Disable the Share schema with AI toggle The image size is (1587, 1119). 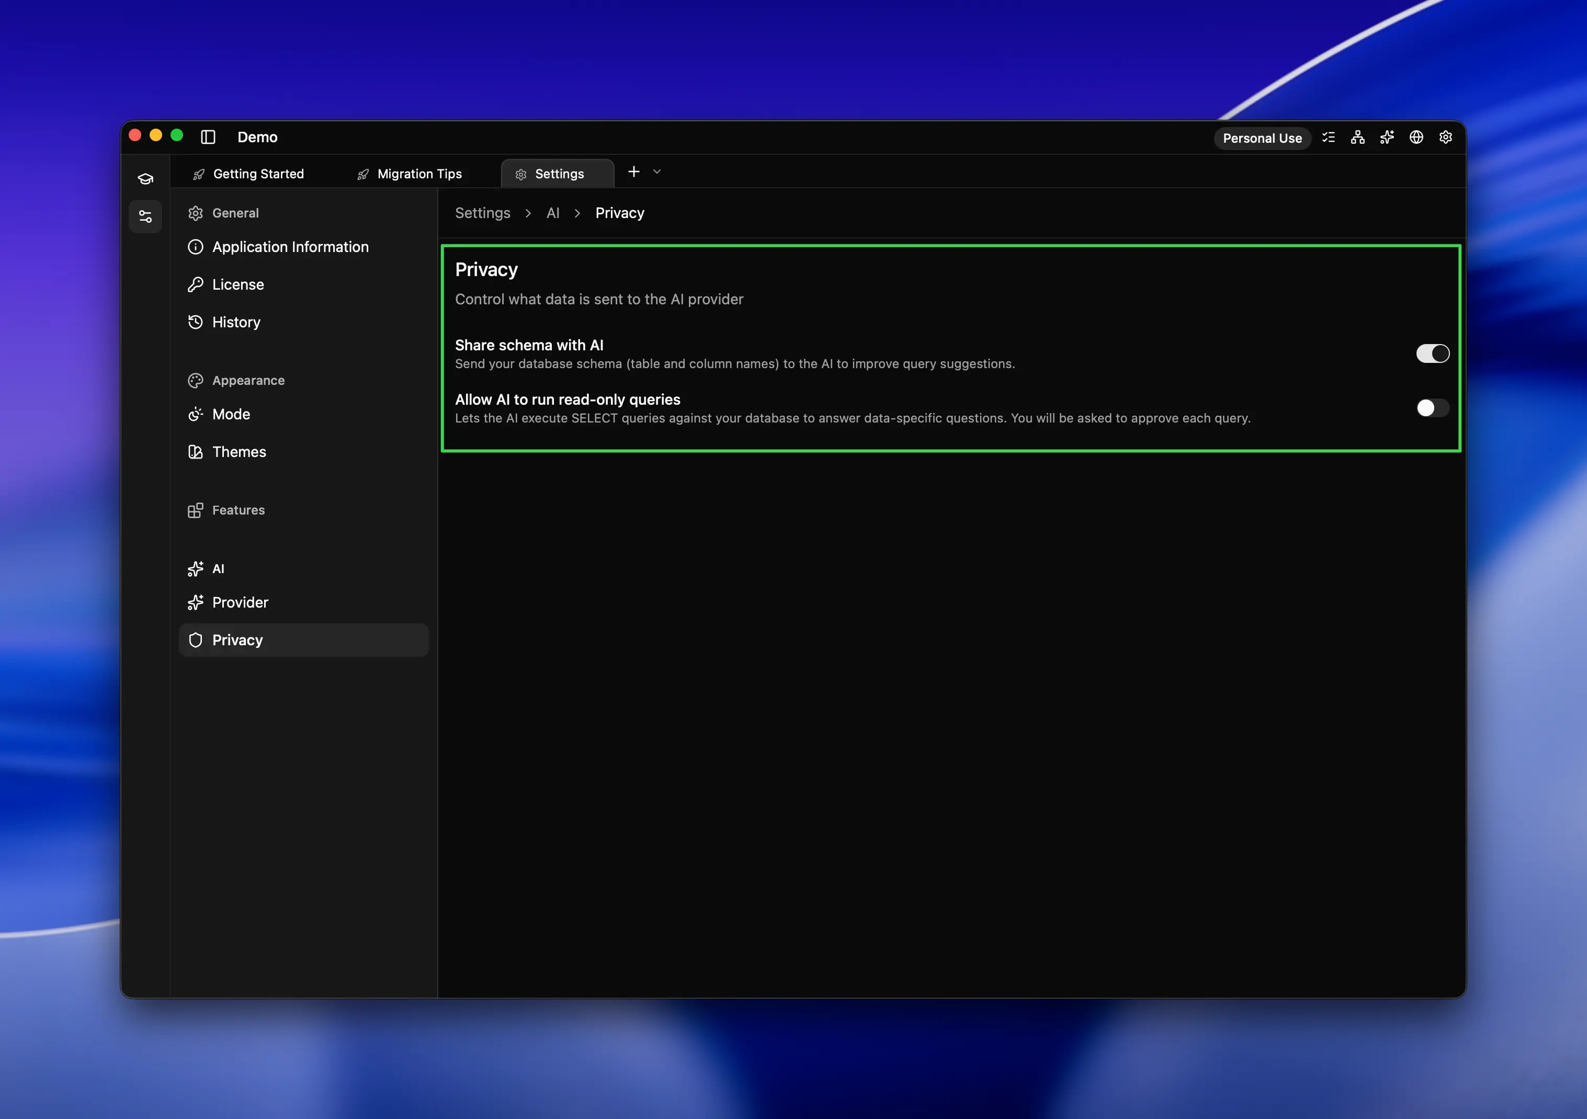(1432, 353)
